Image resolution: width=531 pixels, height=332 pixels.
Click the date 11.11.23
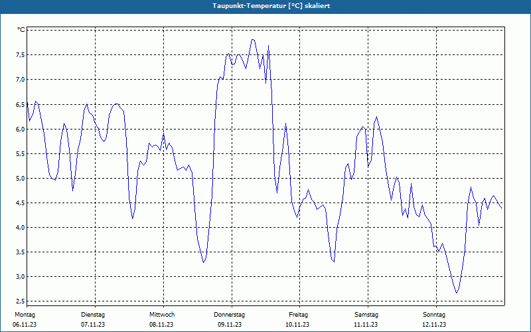(366, 325)
